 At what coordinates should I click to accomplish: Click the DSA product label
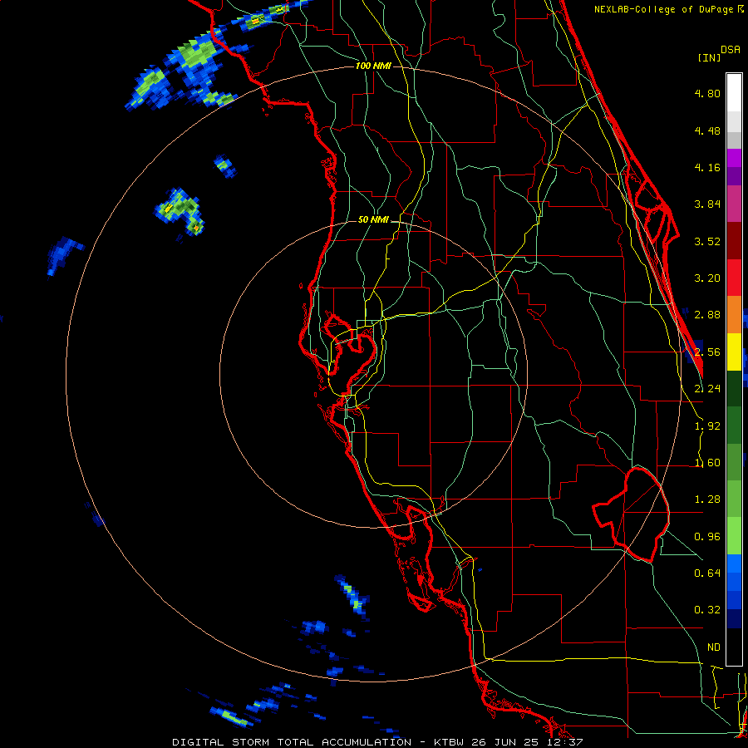tap(731, 50)
